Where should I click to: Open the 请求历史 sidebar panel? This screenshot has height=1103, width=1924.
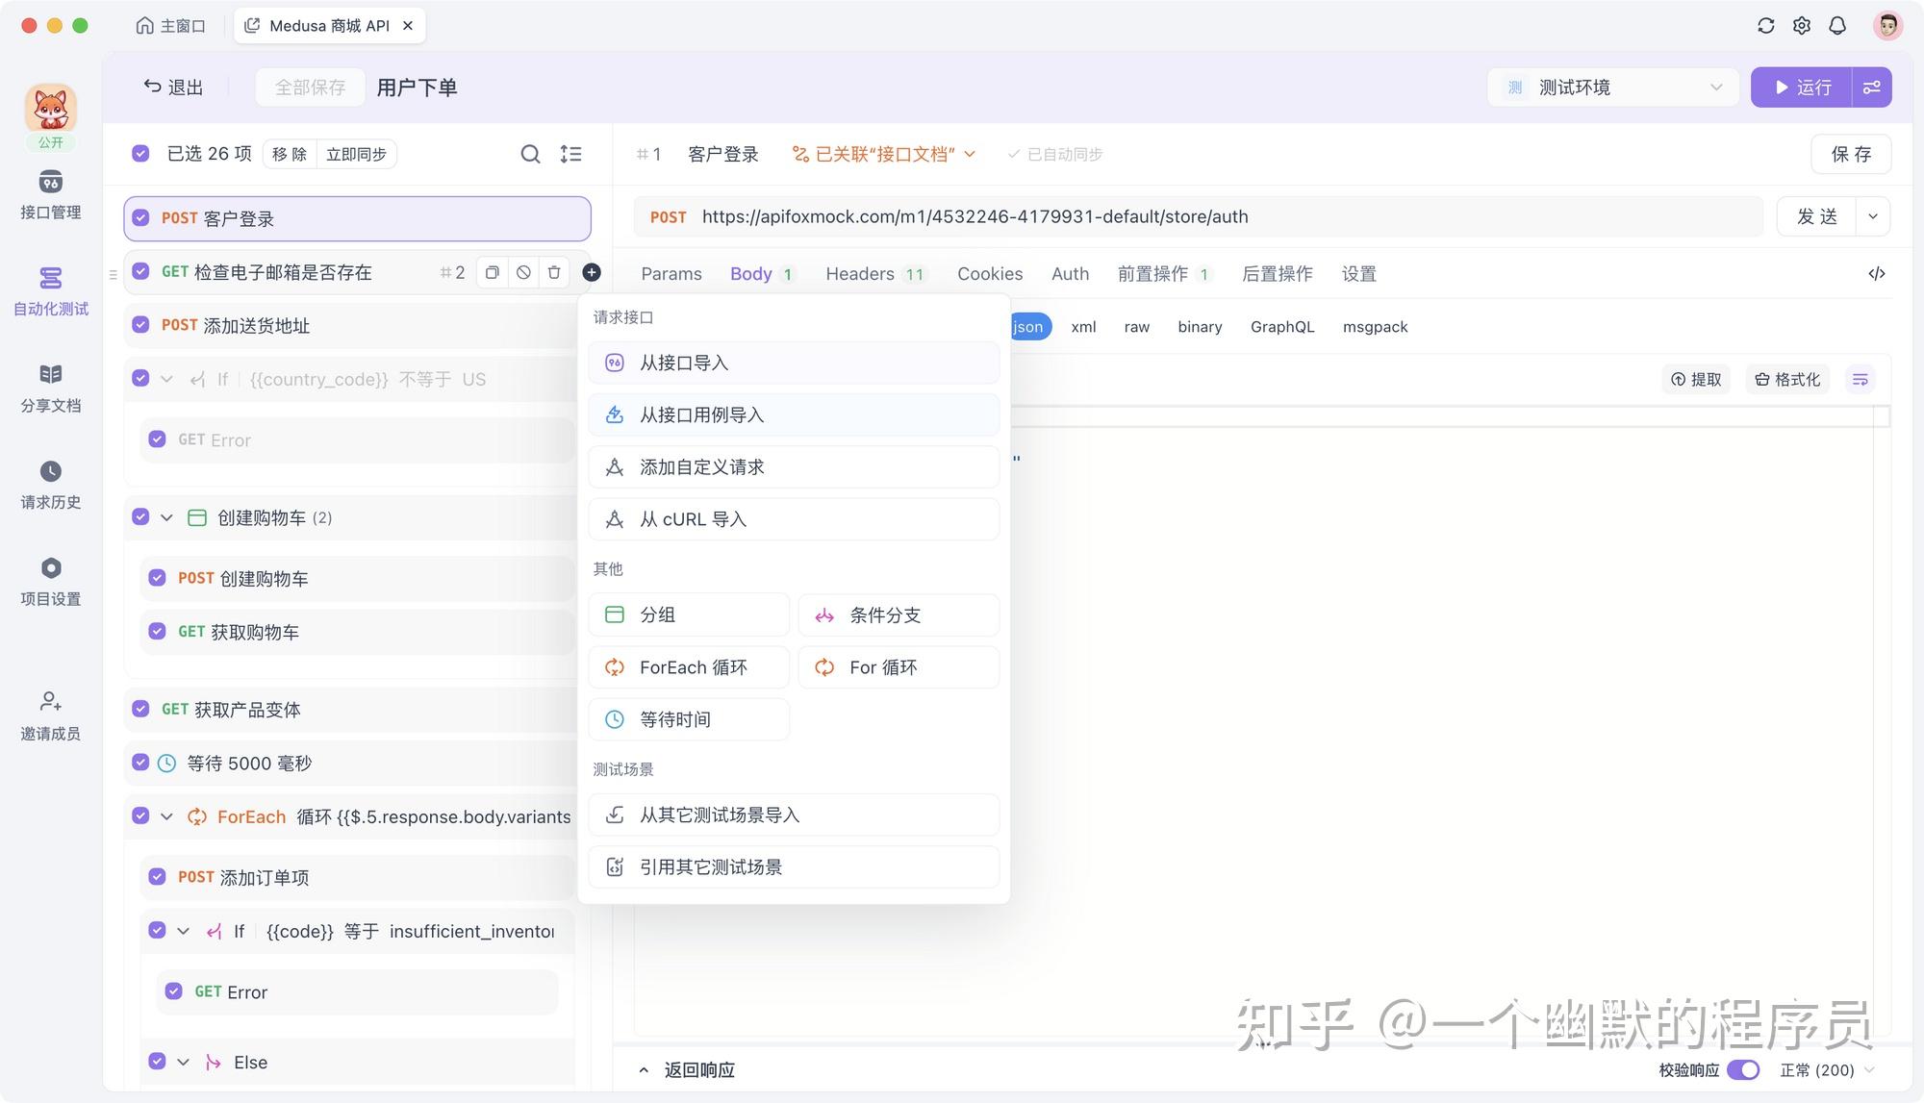click(x=50, y=484)
